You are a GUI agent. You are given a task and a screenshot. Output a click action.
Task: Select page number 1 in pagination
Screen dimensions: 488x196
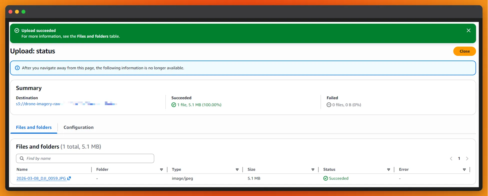459,159
